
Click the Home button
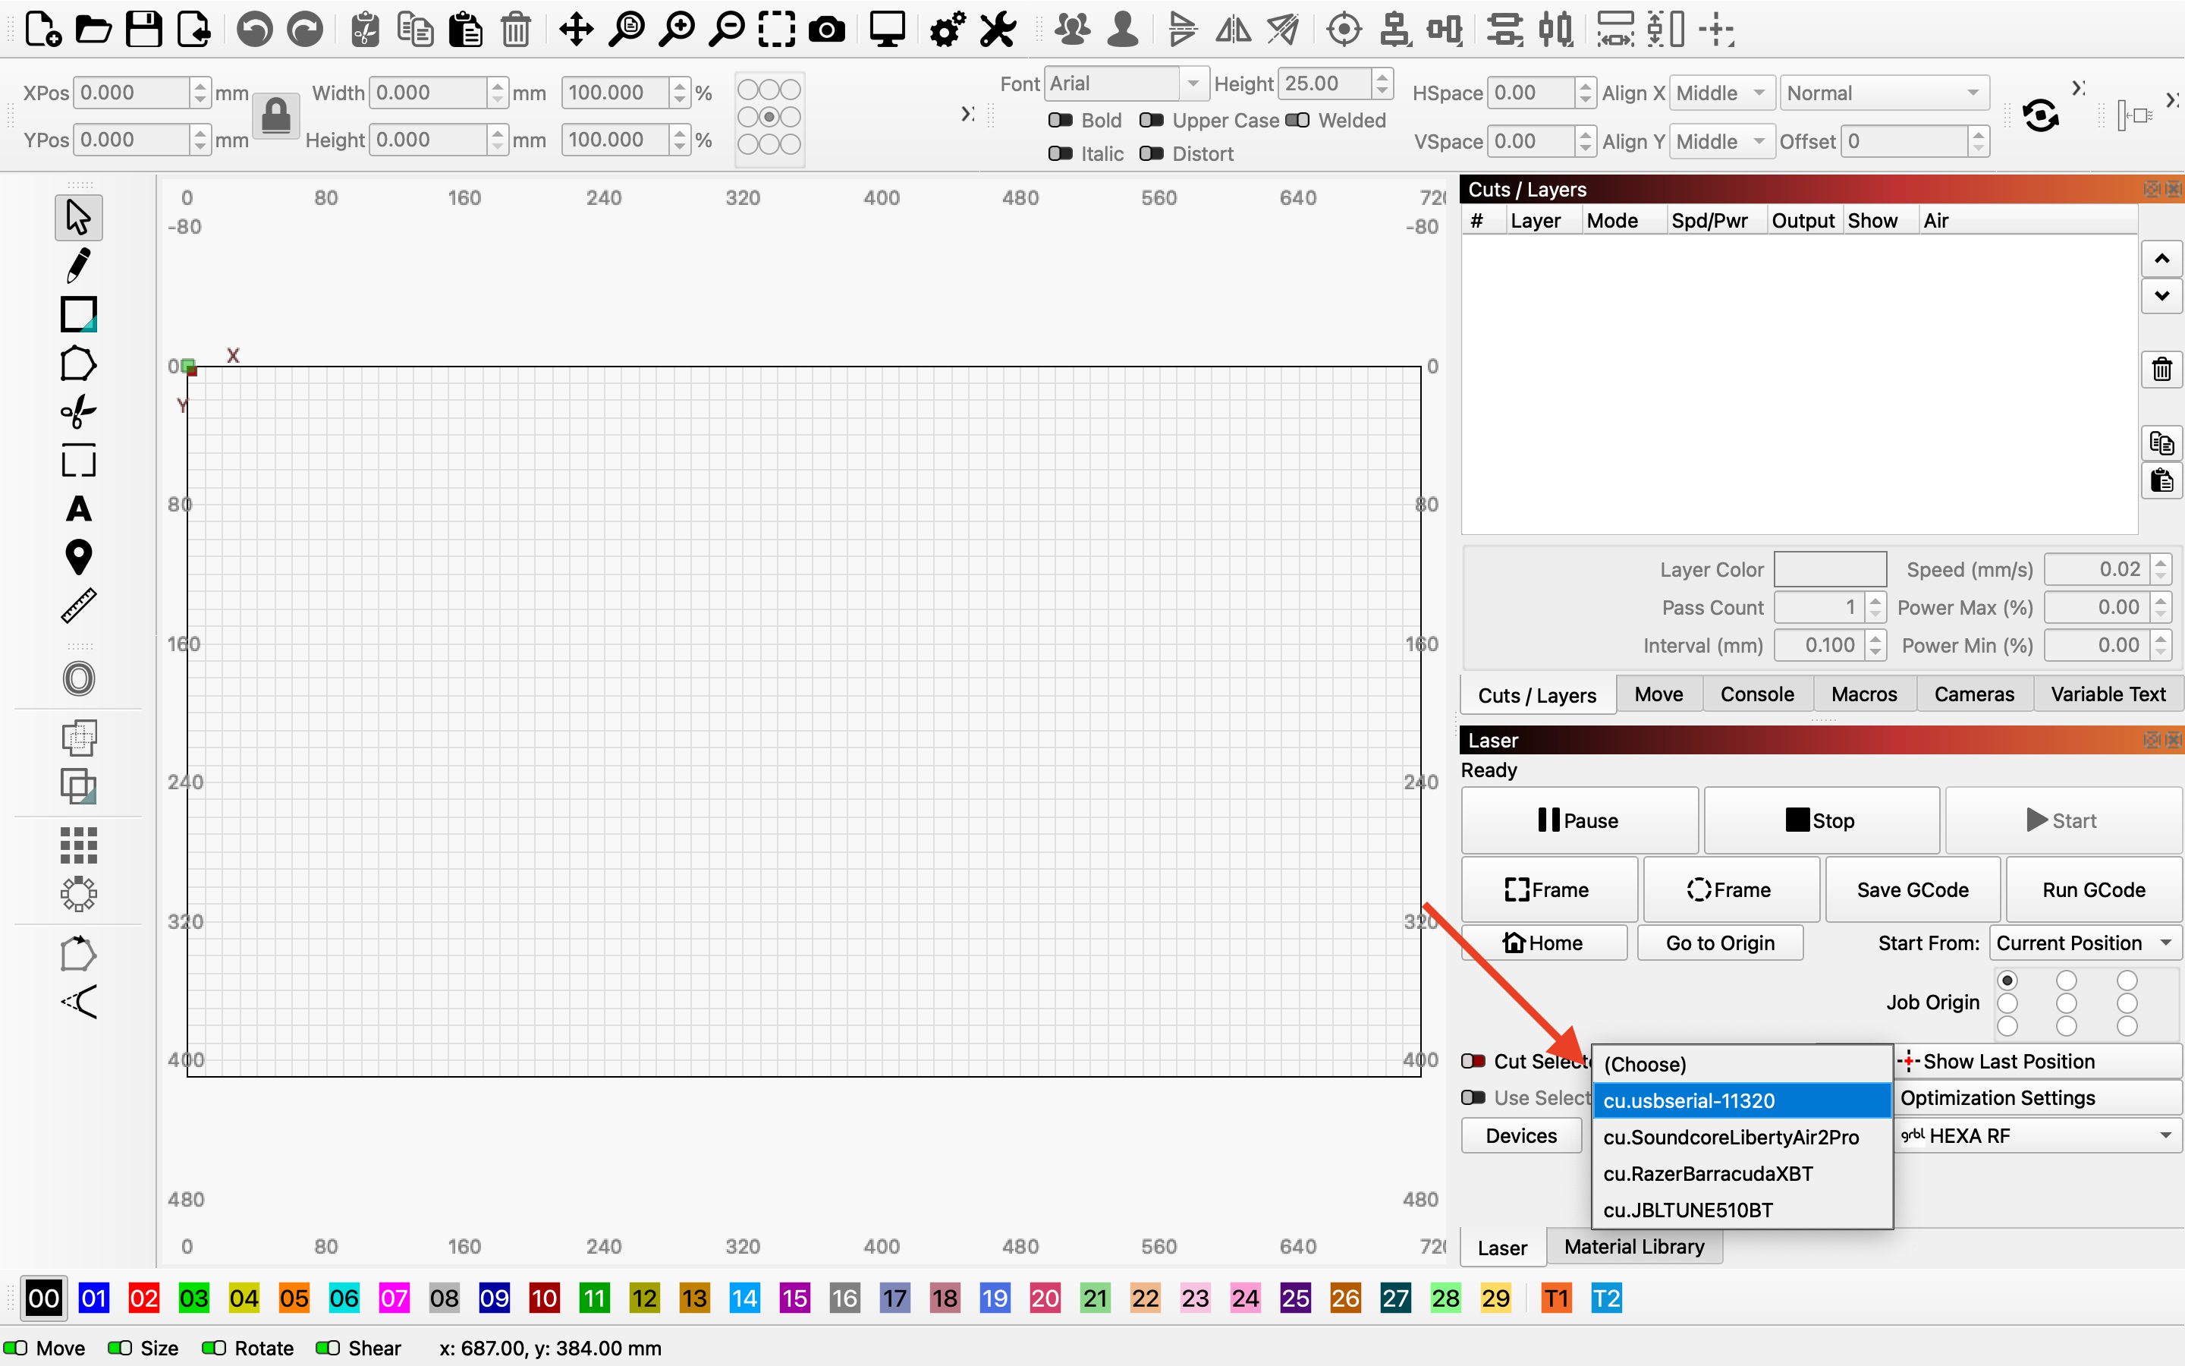click(x=1544, y=943)
